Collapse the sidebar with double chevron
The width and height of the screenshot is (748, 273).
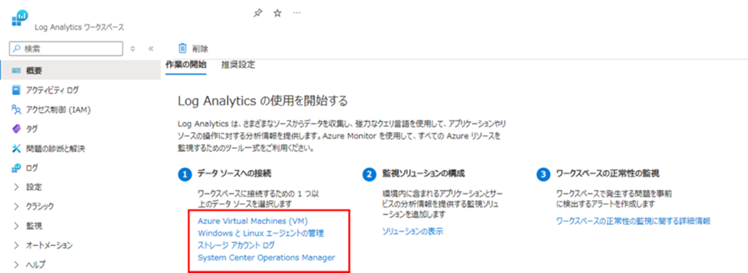[150, 48]
